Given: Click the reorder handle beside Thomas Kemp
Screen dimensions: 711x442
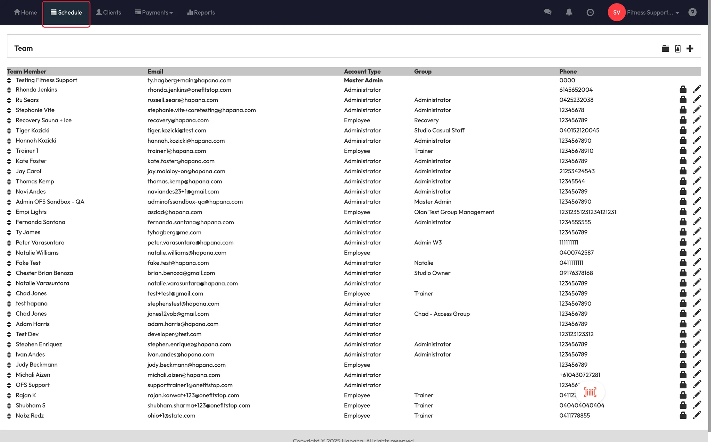Looking at the screenshot, I should (9, 182).
